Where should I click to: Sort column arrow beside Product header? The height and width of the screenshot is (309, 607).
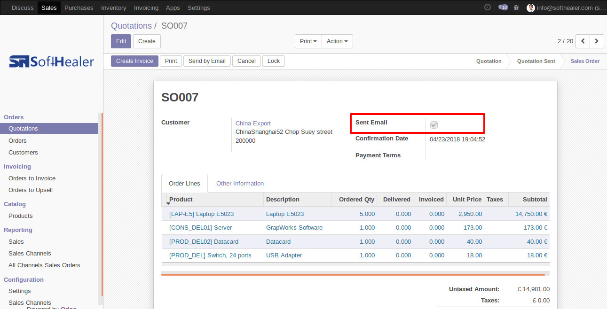pos(168,203)
